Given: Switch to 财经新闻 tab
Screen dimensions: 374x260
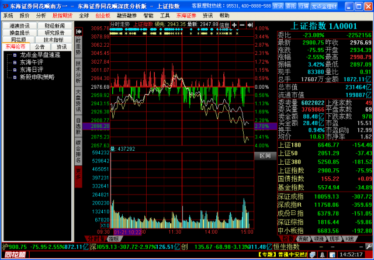Looking at the screenshot, I should coord(54,26).
